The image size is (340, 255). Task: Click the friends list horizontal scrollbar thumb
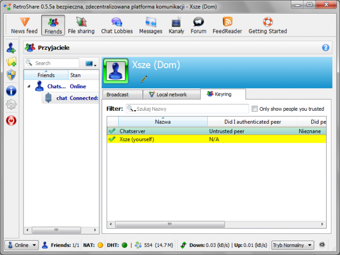point(57,230)
